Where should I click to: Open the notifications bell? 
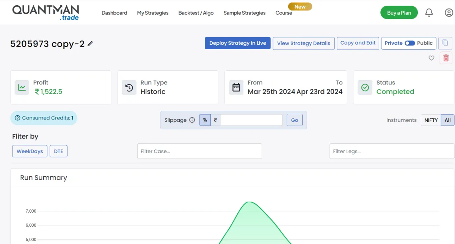(x=429, y=12)
